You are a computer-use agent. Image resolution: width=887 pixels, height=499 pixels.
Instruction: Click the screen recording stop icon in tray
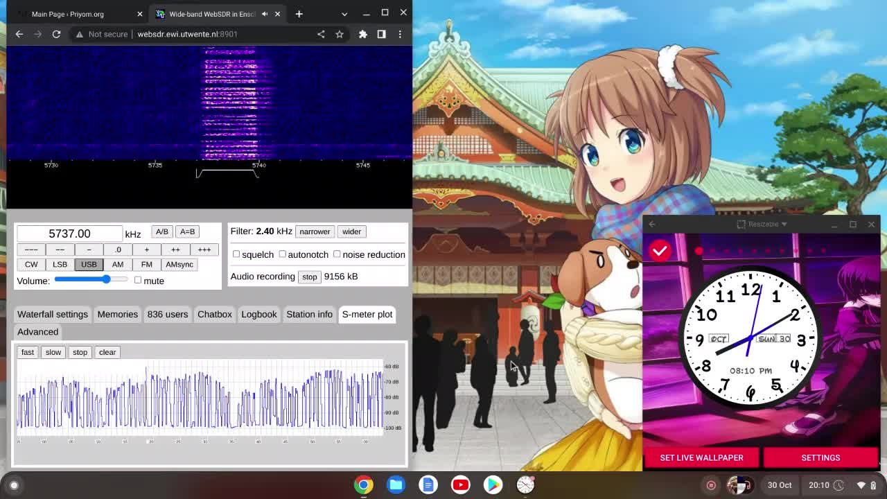(x=711, y=485)
